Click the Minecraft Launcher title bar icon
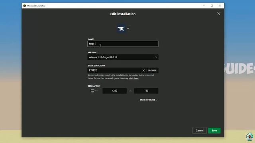 (25, 6)
